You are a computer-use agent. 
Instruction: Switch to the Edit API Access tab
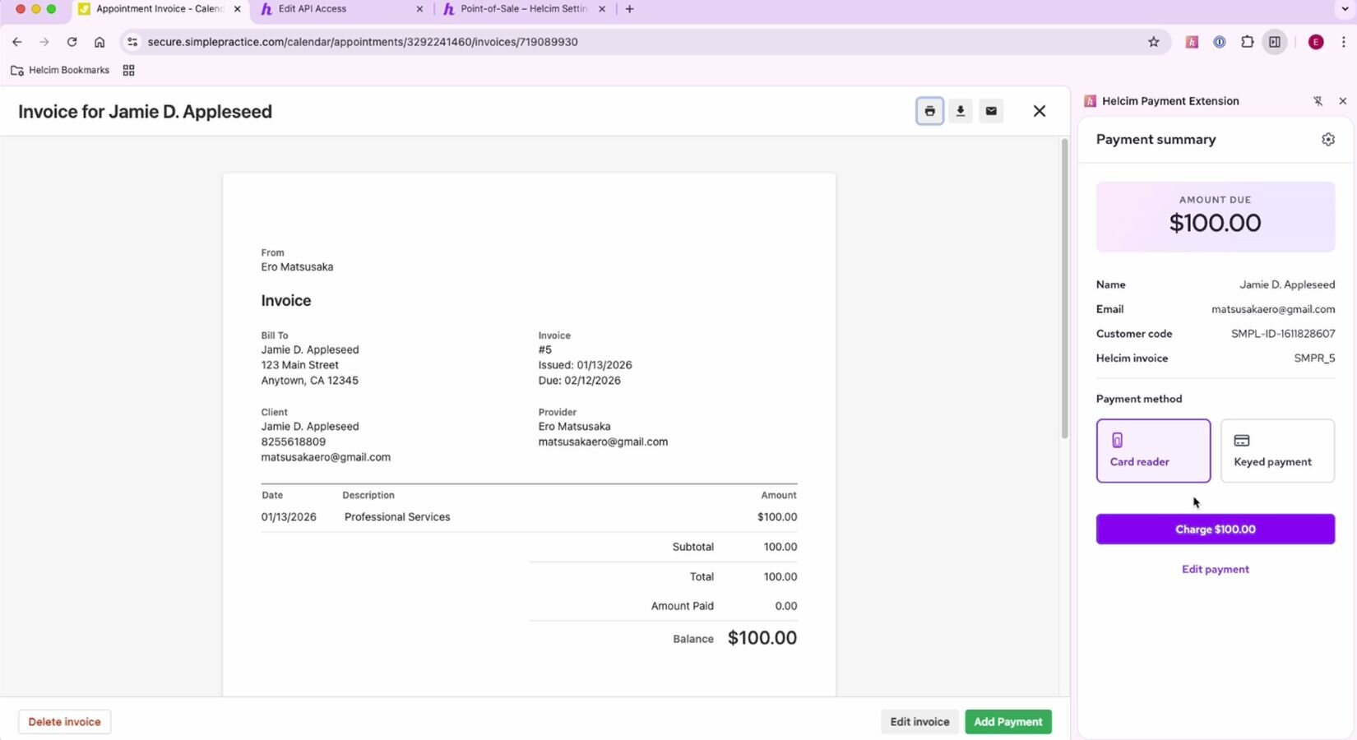click(x=337, y=9)
